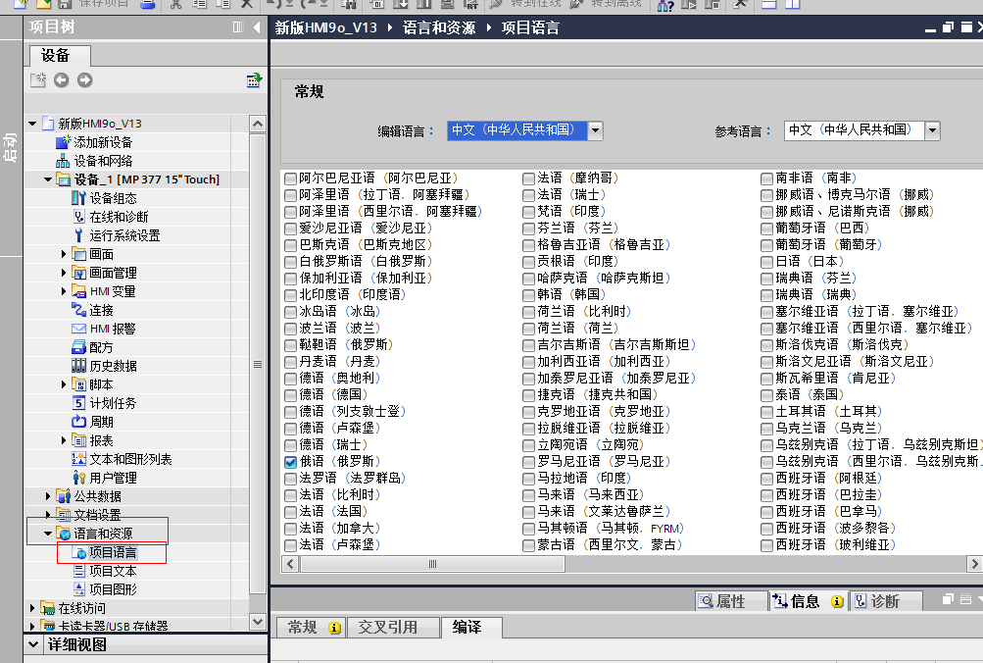Expand the 详细视图 detail view section

pos(33,645)
